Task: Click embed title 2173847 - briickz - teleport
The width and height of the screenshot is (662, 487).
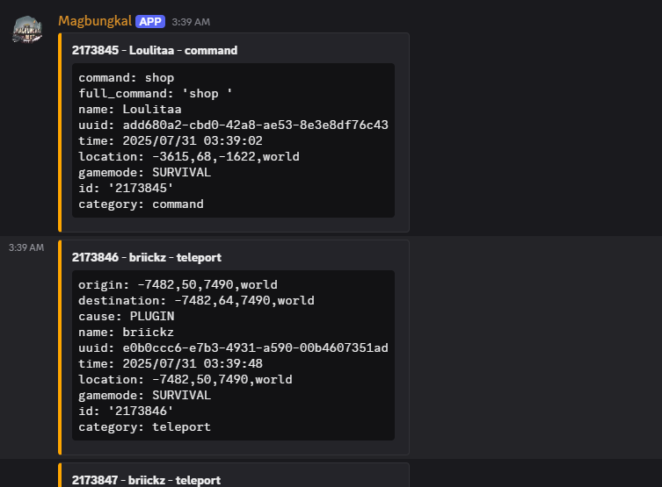Action: [x=146, y=480]
